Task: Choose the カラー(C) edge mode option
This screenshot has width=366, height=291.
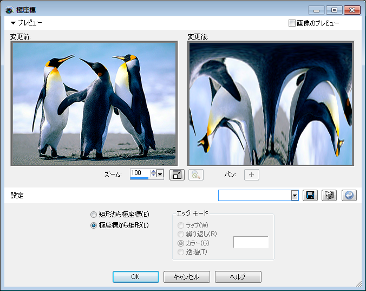Action: 181,243
